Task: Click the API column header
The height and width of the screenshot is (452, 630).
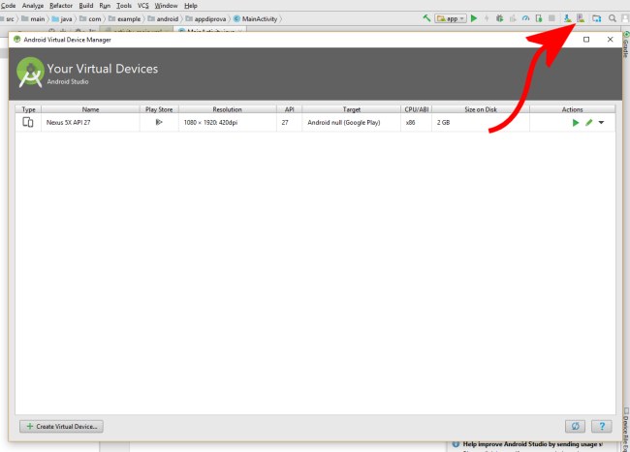Action: pyautogui.click(x=289, y=109)
